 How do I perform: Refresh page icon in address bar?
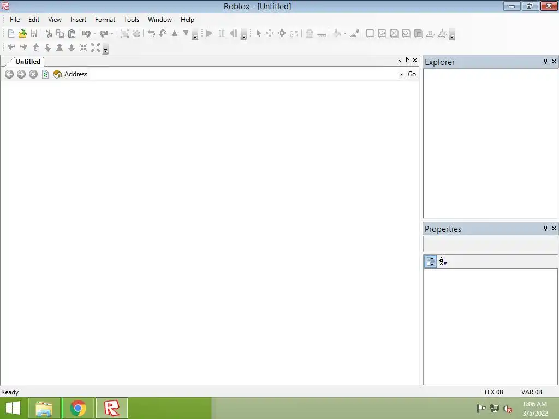click(x=45, y=74)
